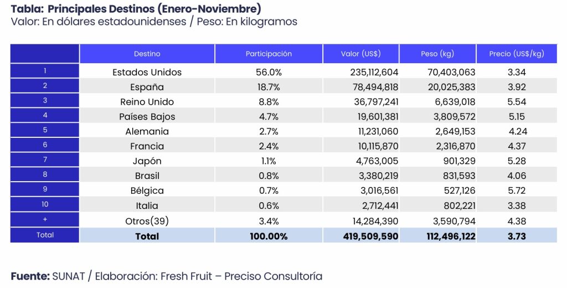Click the Francia destination cell
The height and width of the screenshot is (288, 567).
[x=147, y=146]
